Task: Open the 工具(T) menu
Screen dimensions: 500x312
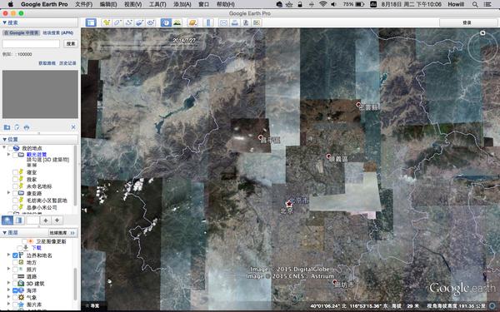Action: point(157,4)
